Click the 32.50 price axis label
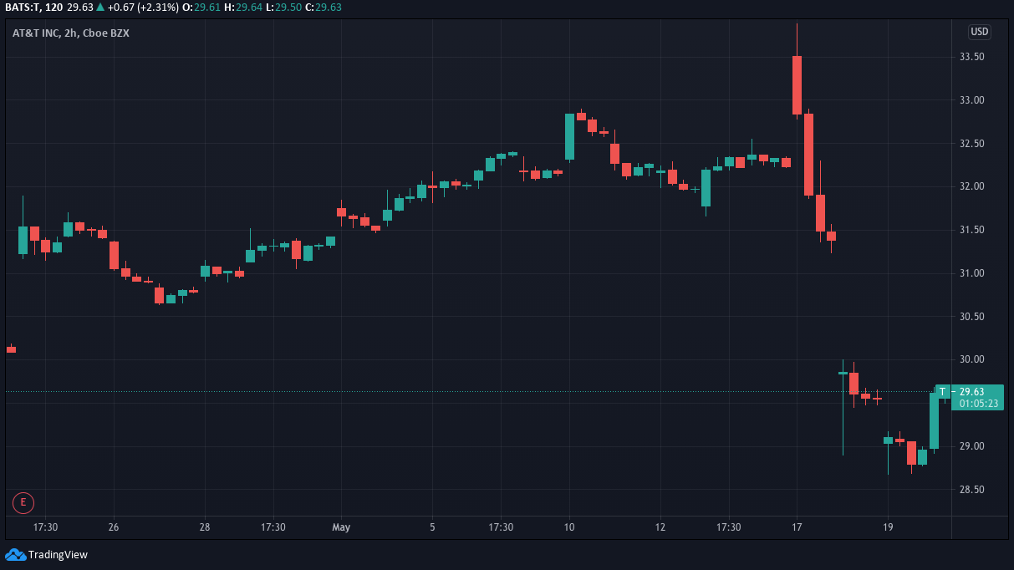 (971, 144)
